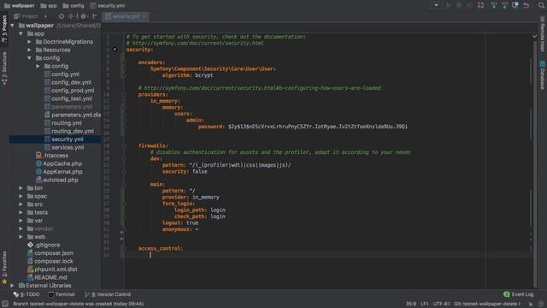
Task: Click the PHP debug connections listener icon
Action: (x=480, y=5)
